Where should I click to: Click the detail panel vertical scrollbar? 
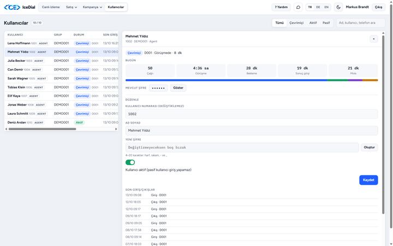click(383, 125)
